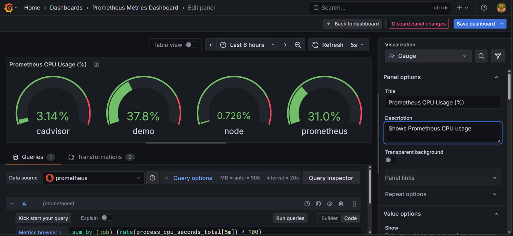Click query A drag handle icon
The image size is (513, 236).
354,204
